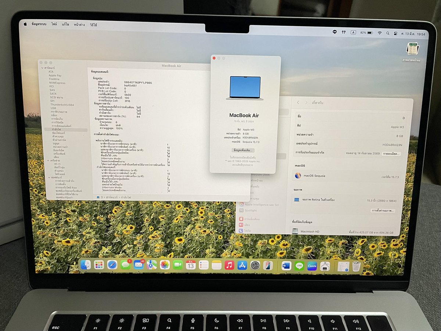
Task: Select Wi-Fi under network section
Action: click(57, 164)
